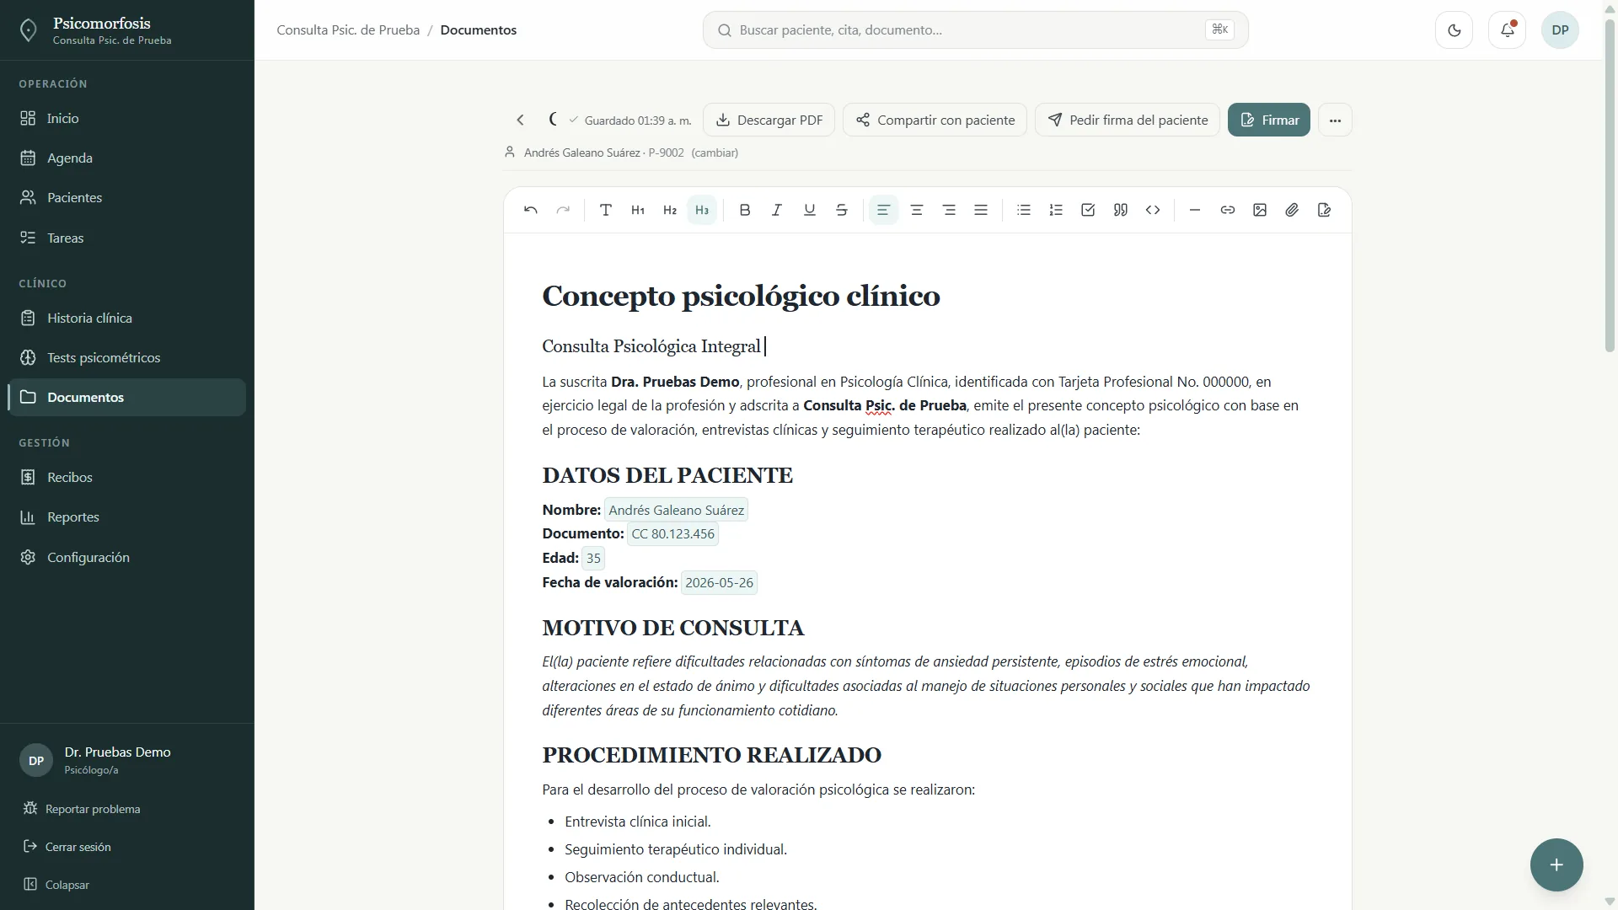This screenshot has height=910, width=1618.
Task: Click Descargar PDF button
Action: click(x=769, y=120)
